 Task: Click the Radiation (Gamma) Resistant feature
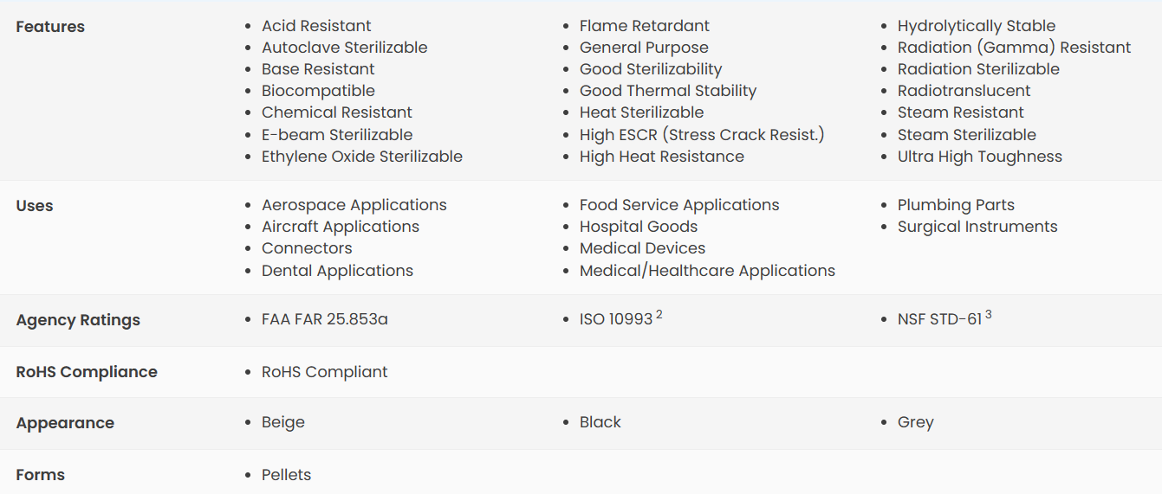pos(1015,48)
